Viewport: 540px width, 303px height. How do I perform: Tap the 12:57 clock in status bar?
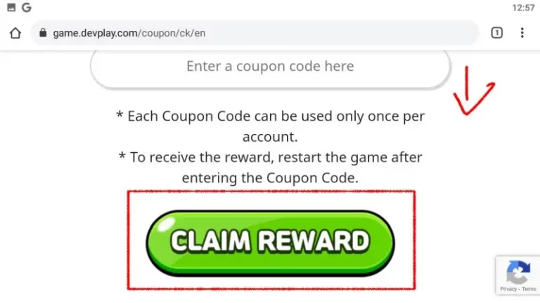pyautogui.click(x=523, y=8)
